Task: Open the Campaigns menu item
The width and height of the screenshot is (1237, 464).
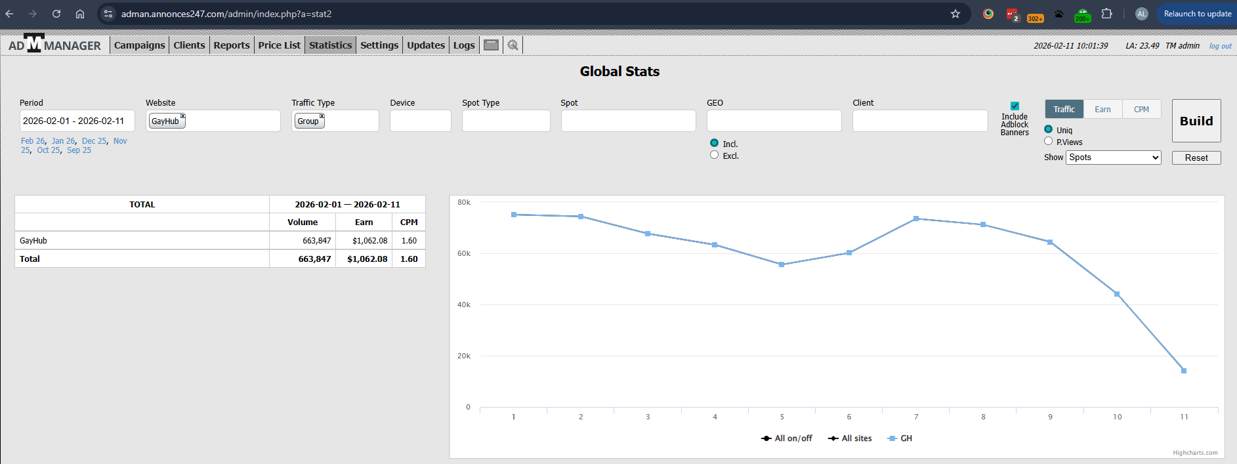Action: 139,45
